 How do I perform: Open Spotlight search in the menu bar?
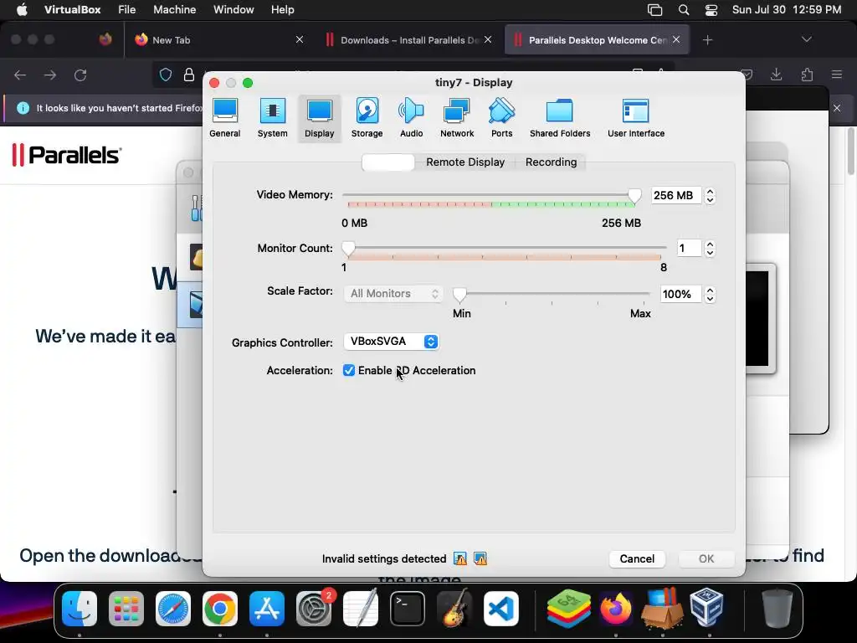(683, 10)
